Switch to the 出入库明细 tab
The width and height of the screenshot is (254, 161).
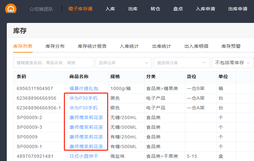[x=196, y=46]
